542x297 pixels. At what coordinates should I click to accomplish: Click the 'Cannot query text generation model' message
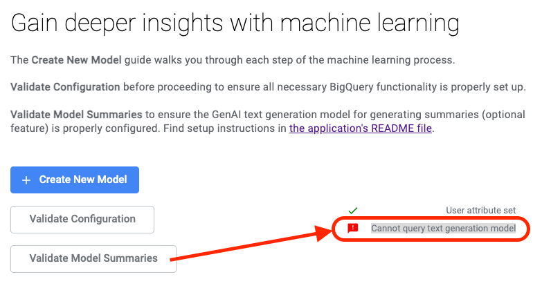pos(443,229)
